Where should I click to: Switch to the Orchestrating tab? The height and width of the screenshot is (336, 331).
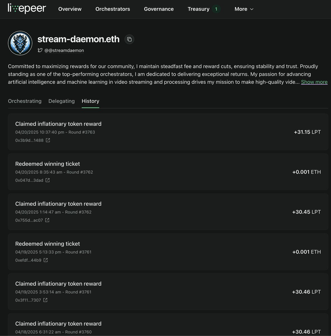(x=25, y=101)
